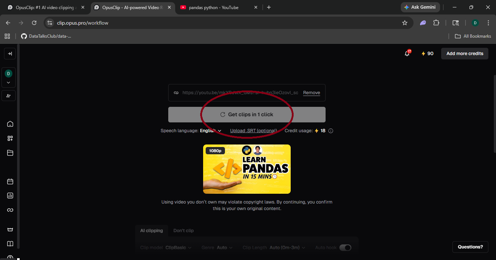This screenshot has width=496, height=260.
Task: Open the notifications bell icon
Action: (407, 54)
